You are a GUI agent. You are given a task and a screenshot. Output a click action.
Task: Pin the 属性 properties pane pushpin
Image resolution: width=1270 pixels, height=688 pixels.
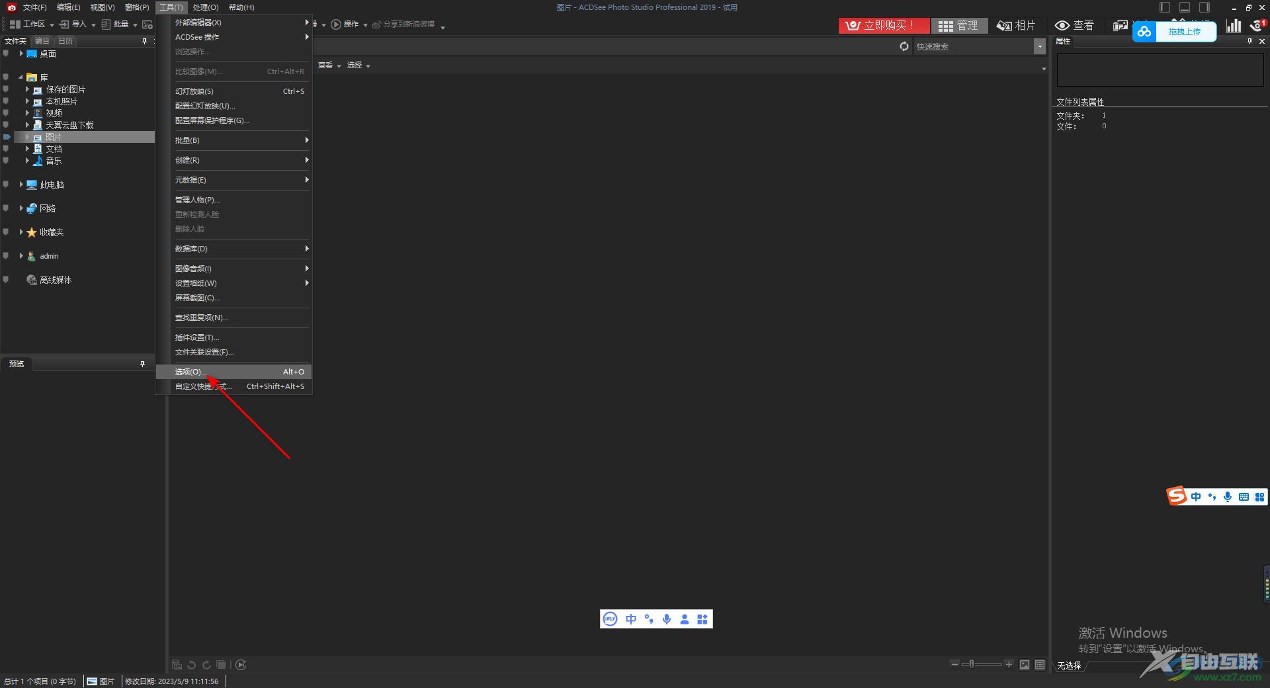(x=1249, y=41)
